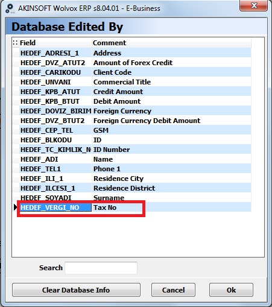Image resolution: width=272 pixels, height=307 pixels.
Task: Select the HEDEF_TEL1 field
Action: point(55,169)
